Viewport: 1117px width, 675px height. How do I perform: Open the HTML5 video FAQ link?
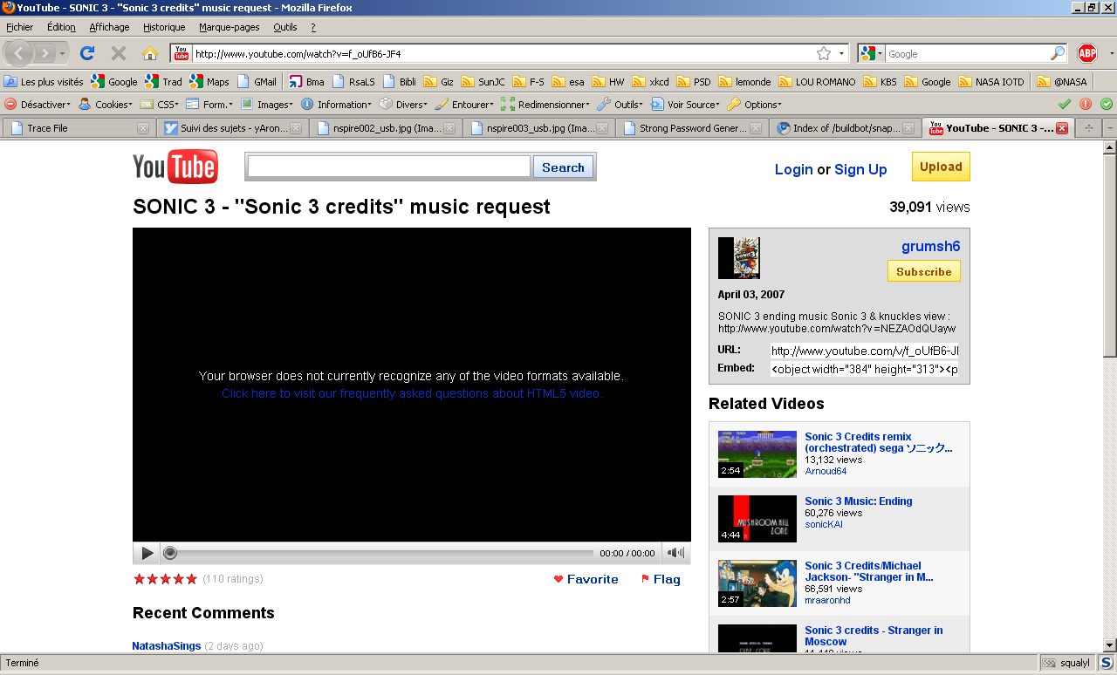412,393
